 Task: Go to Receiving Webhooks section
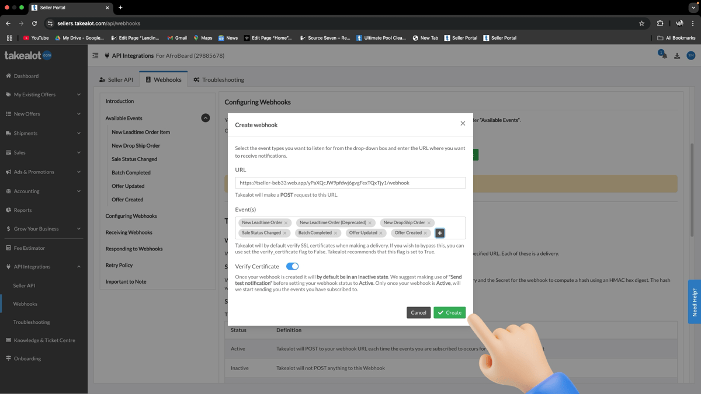129,232
